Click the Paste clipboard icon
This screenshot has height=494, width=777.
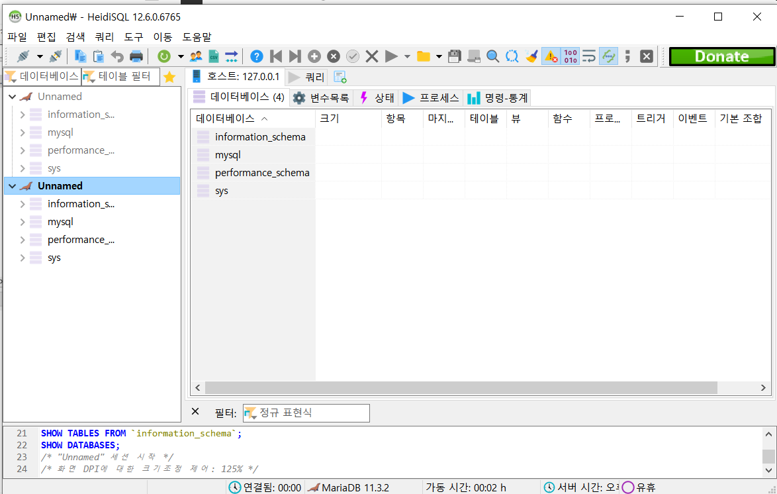click(99, 56)
